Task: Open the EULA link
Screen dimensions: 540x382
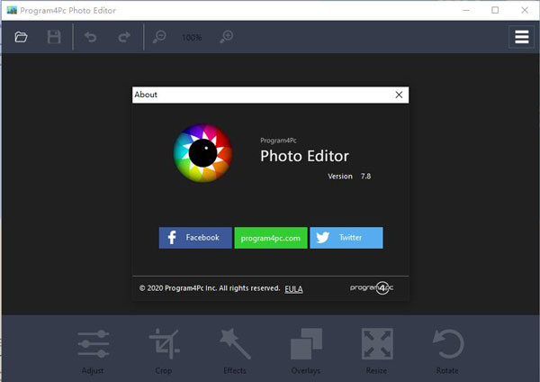Action: click(x=293, y=289)
